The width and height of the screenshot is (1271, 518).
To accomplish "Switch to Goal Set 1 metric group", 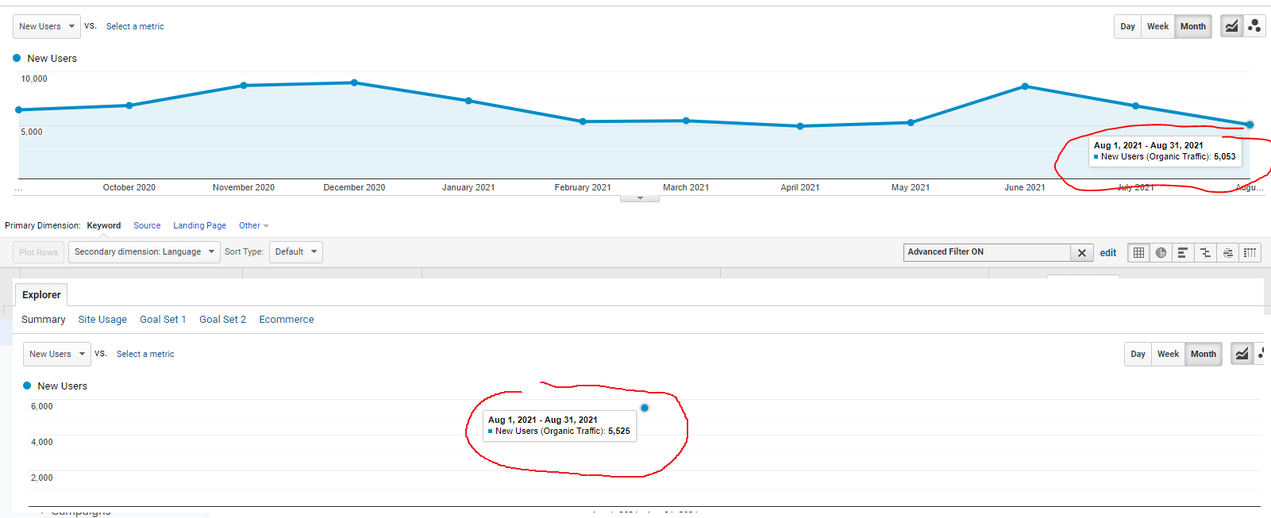I will [x=163, y=320].
